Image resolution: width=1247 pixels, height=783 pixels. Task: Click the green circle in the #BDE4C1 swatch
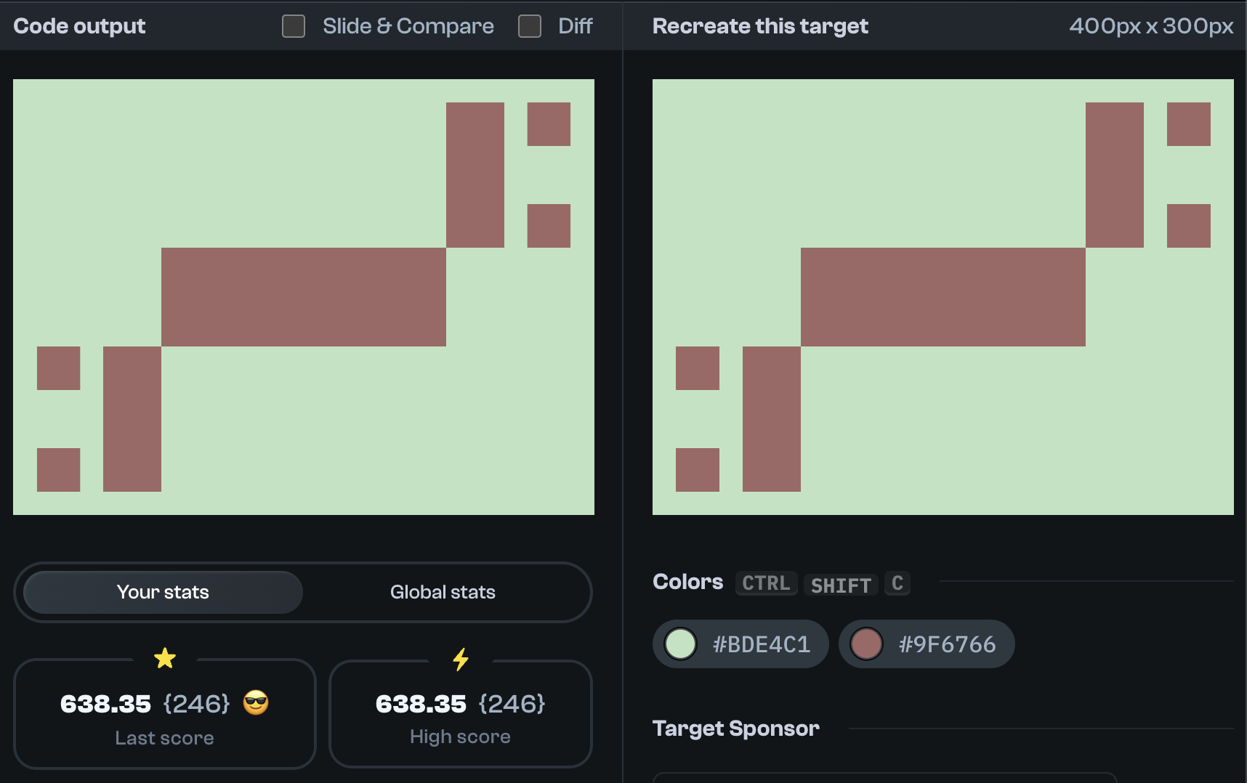tap(680, 644)
